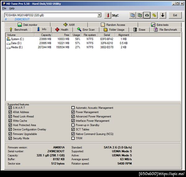Toggle the Write Cache checkbox
The image size is (186, 177).
[10, 121]
